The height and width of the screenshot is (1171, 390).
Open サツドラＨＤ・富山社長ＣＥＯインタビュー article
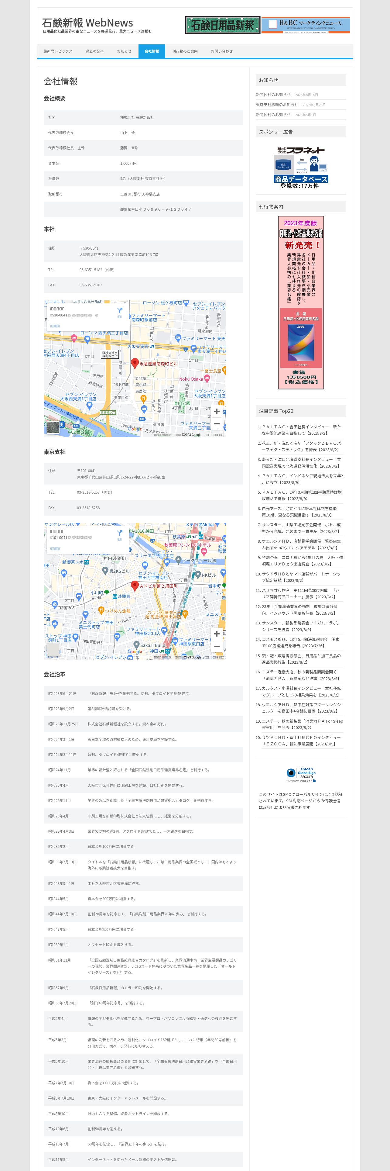(x=301, y=741)
